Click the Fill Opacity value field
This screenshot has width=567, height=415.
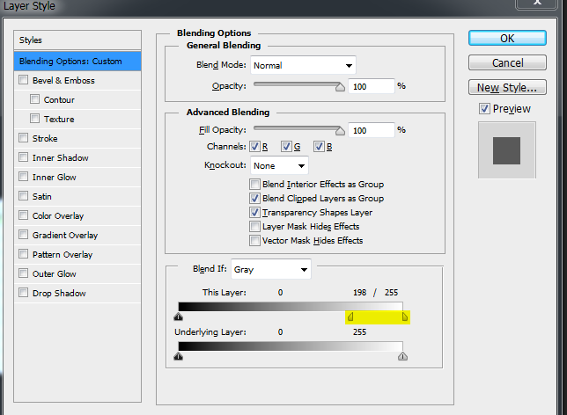point(371,130)
